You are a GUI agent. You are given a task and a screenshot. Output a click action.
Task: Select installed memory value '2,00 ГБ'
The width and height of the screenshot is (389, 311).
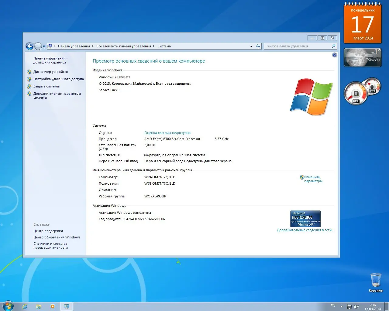click(150, 145)
